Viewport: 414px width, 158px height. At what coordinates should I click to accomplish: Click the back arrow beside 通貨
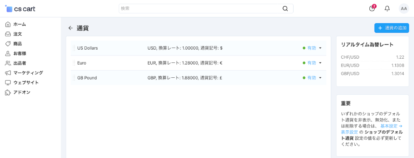pyautogui.click(x=70, y=28)
